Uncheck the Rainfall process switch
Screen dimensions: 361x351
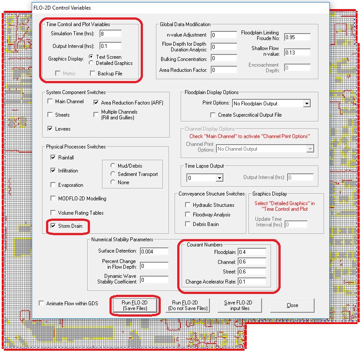[53, 157]
